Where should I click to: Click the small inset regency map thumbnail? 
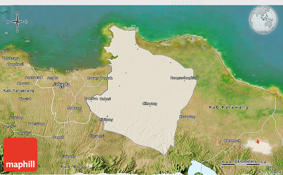coord(258,147)
